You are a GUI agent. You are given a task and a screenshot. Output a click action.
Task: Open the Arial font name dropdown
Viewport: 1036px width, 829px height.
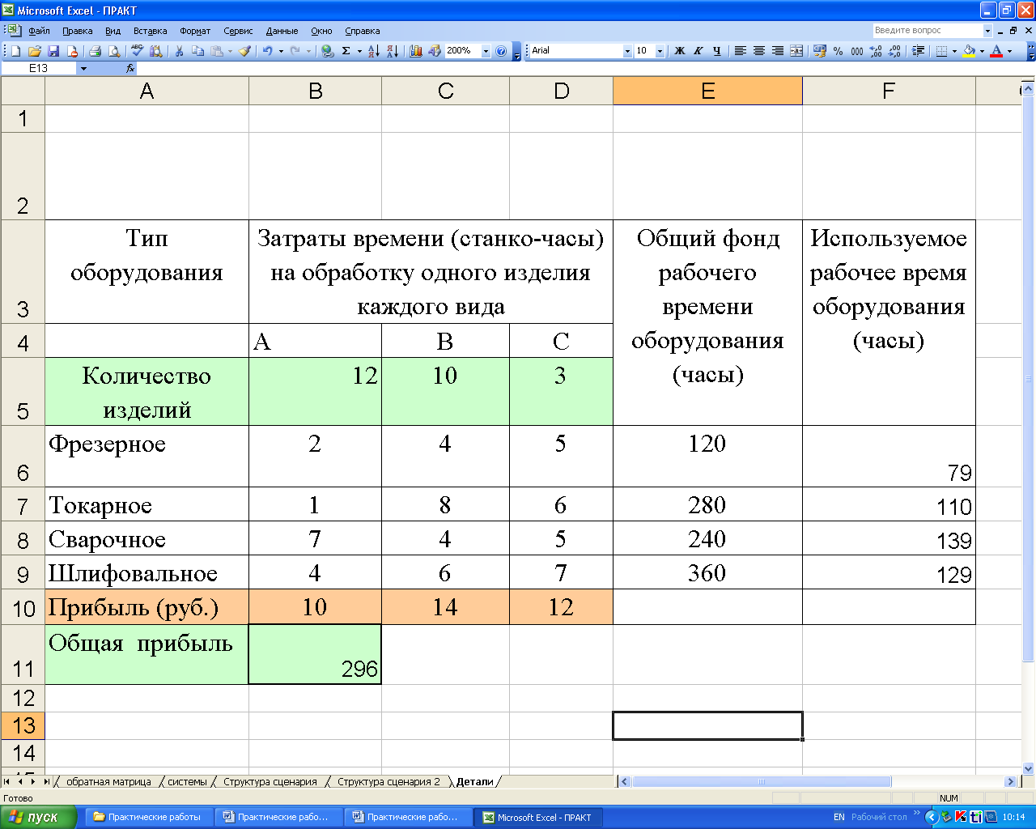627,51
